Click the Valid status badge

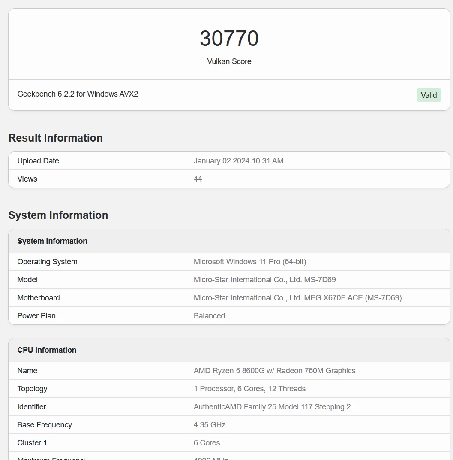429,95
